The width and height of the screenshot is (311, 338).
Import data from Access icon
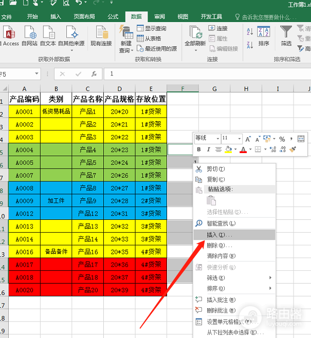pos(9,36)
